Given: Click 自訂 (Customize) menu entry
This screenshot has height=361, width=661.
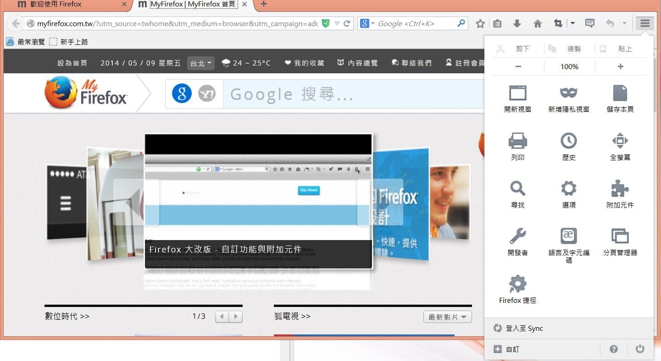Looking at the screenshot, I should tap(541, 349).
